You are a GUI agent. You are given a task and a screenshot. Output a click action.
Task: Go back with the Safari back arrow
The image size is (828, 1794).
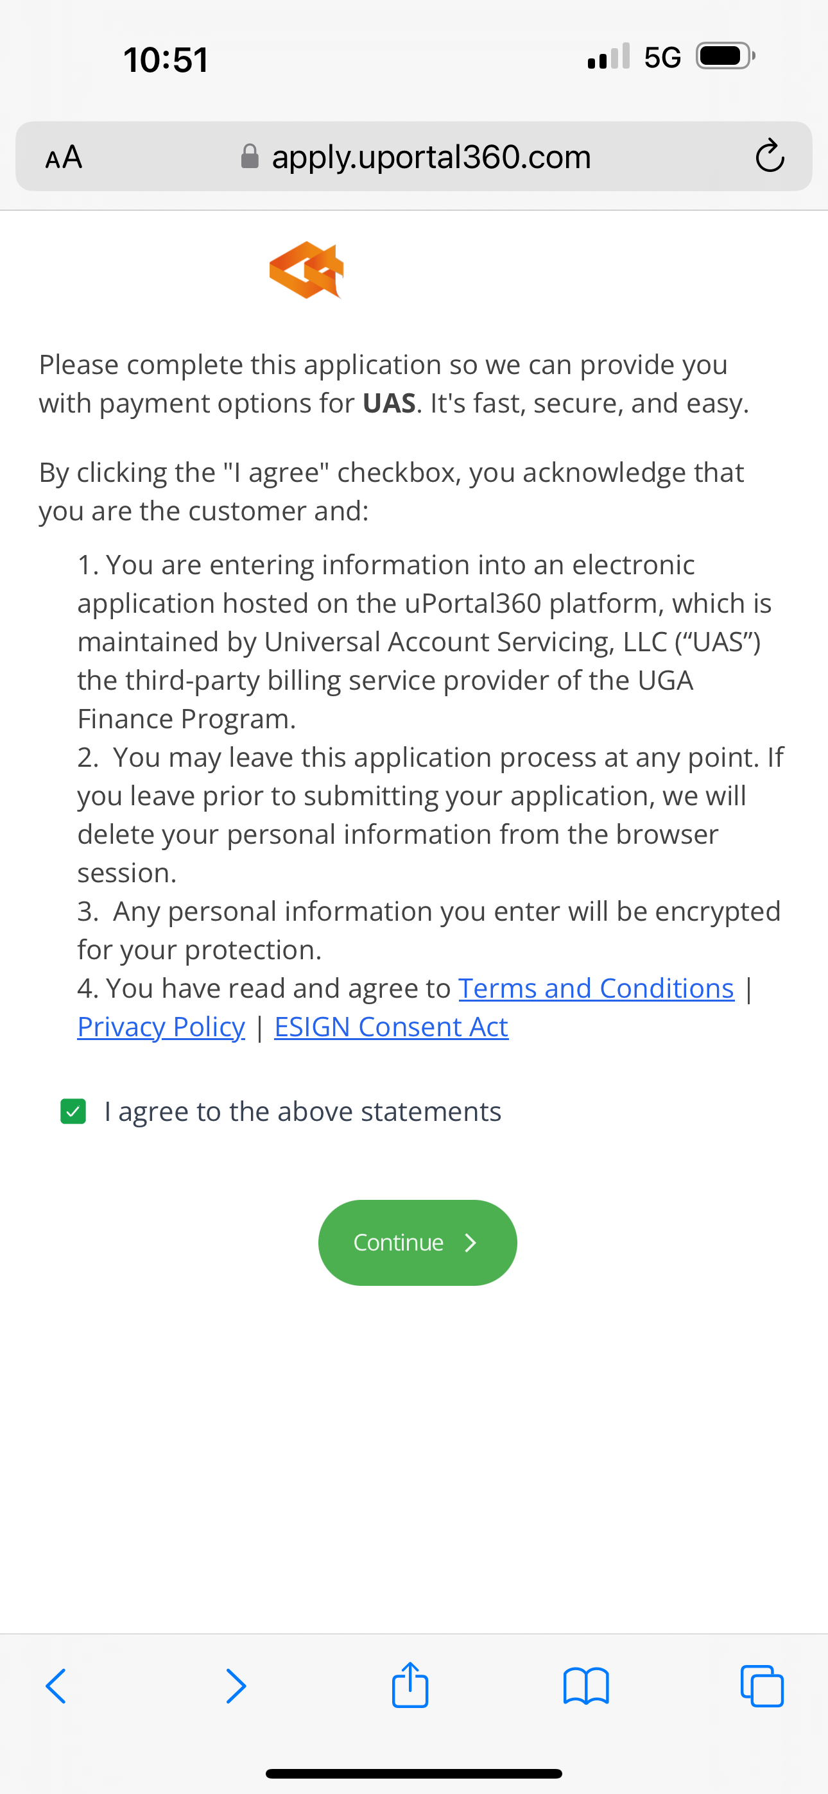click(x=56, y=1686)
